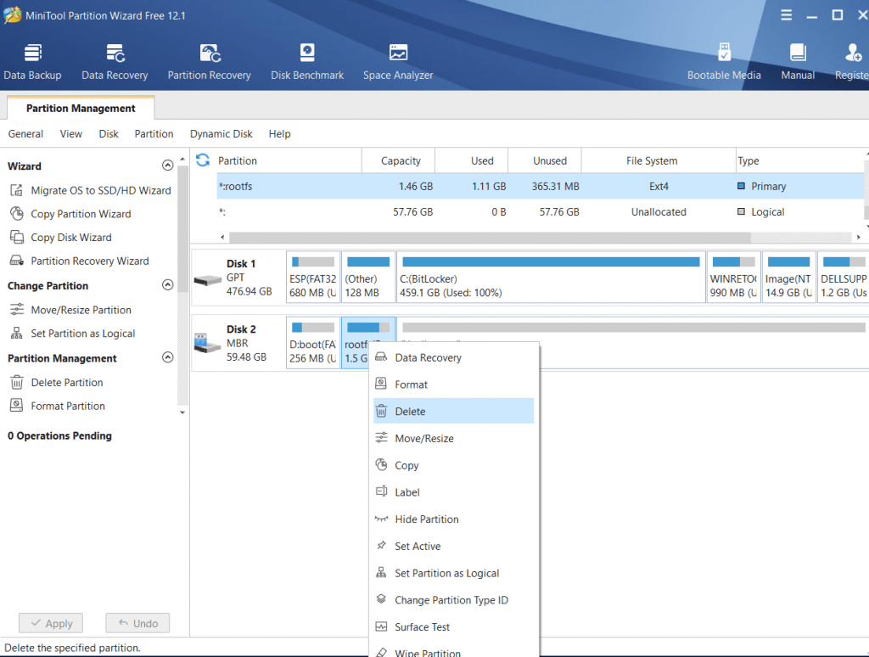The width and height of the screenshot is (869, 657).
Task: Launch the Data Recovery tool
Action: click(x=115, y=62)
